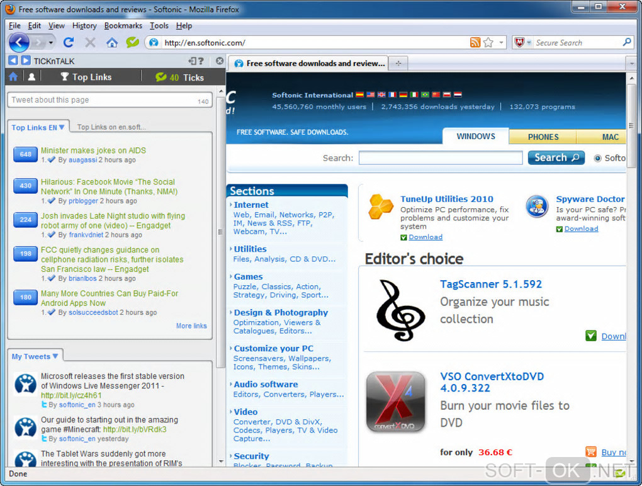This screenshot has height=486, width=642.
Task: Click the Buy now shopping cart icon
Action: 591,451
